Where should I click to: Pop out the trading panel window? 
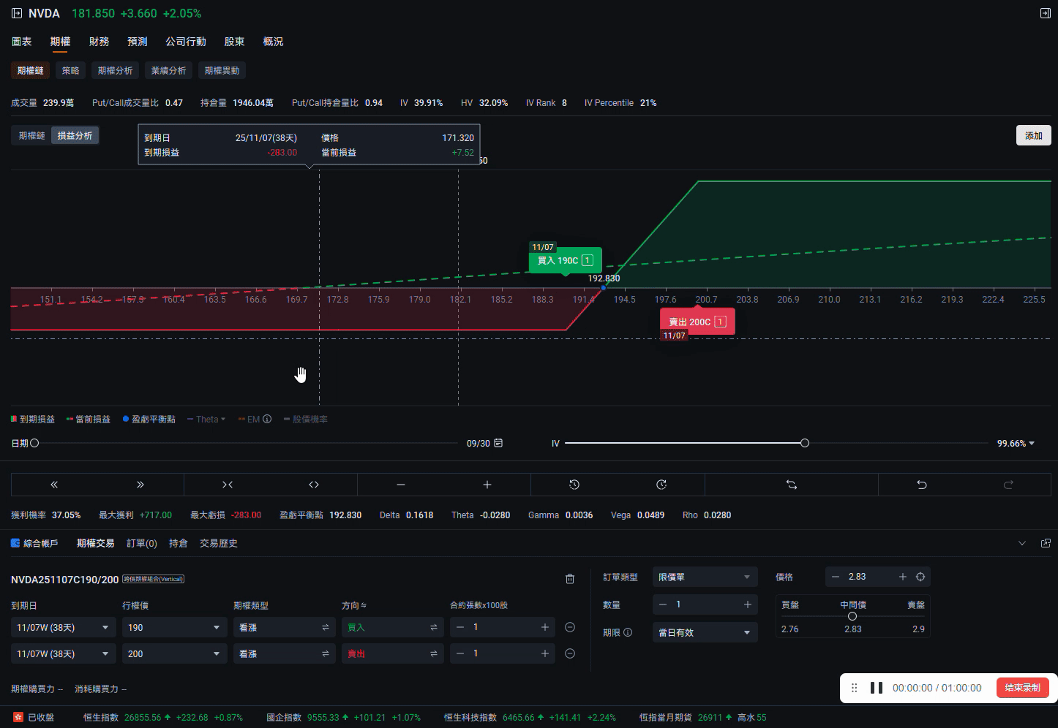click(x=1045, y=543)
